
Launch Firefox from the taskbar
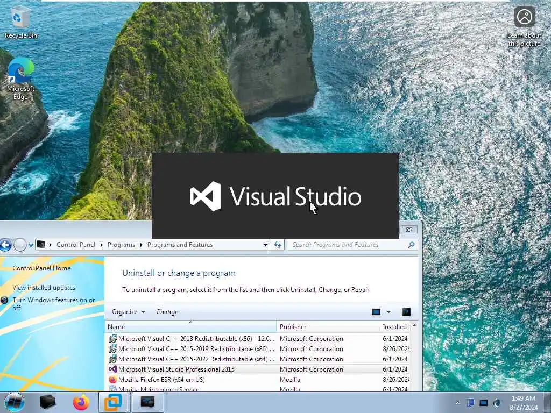pos(81,402)
